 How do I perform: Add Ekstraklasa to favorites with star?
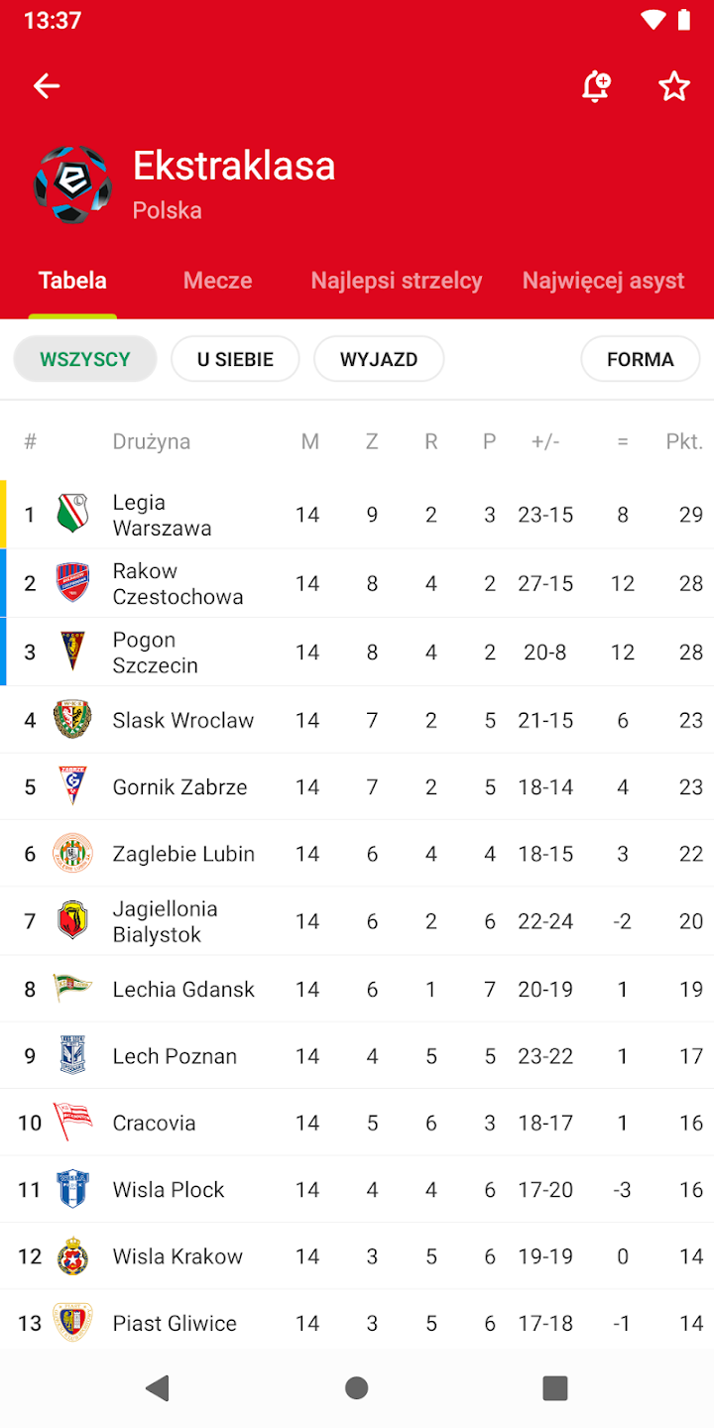674,86
